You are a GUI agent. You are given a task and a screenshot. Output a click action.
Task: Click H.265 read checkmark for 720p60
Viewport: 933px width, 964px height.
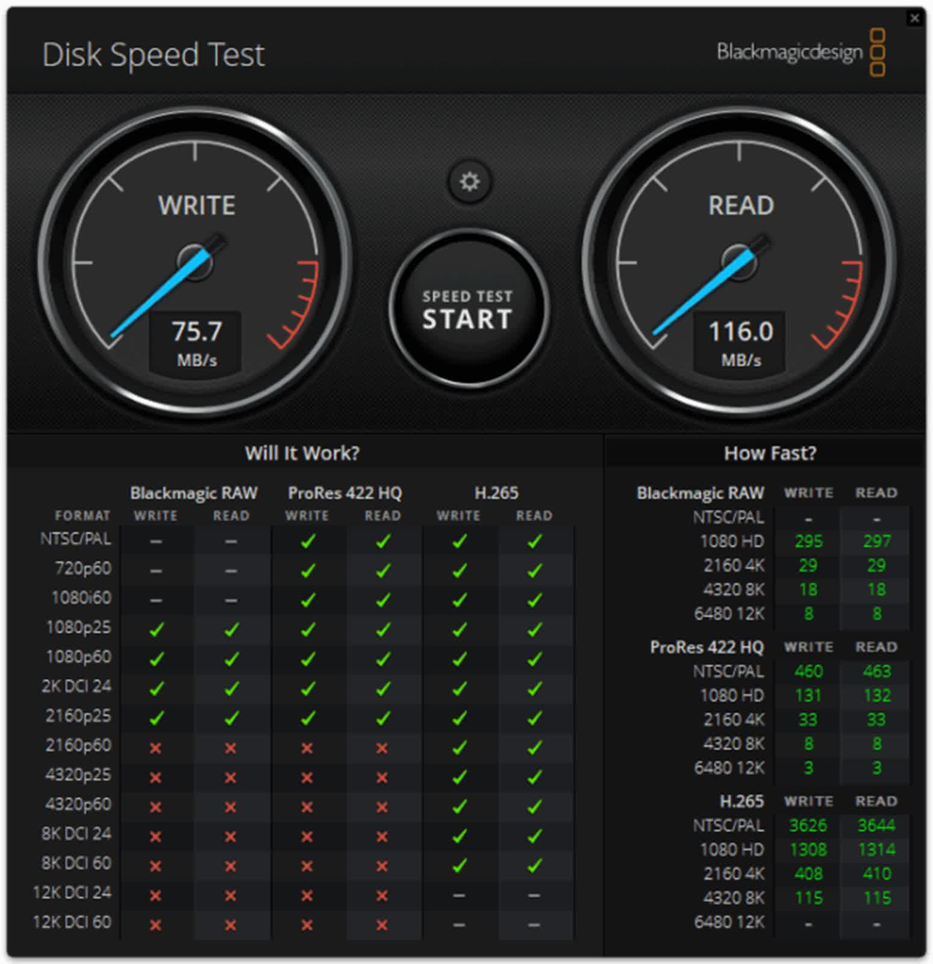(x=534, y=571)
